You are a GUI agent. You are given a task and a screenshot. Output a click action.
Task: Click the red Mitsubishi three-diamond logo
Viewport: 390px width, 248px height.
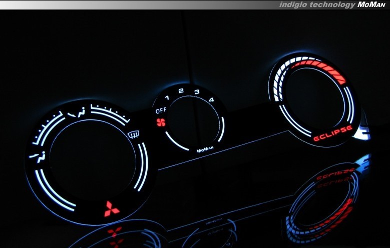(112, 209)
